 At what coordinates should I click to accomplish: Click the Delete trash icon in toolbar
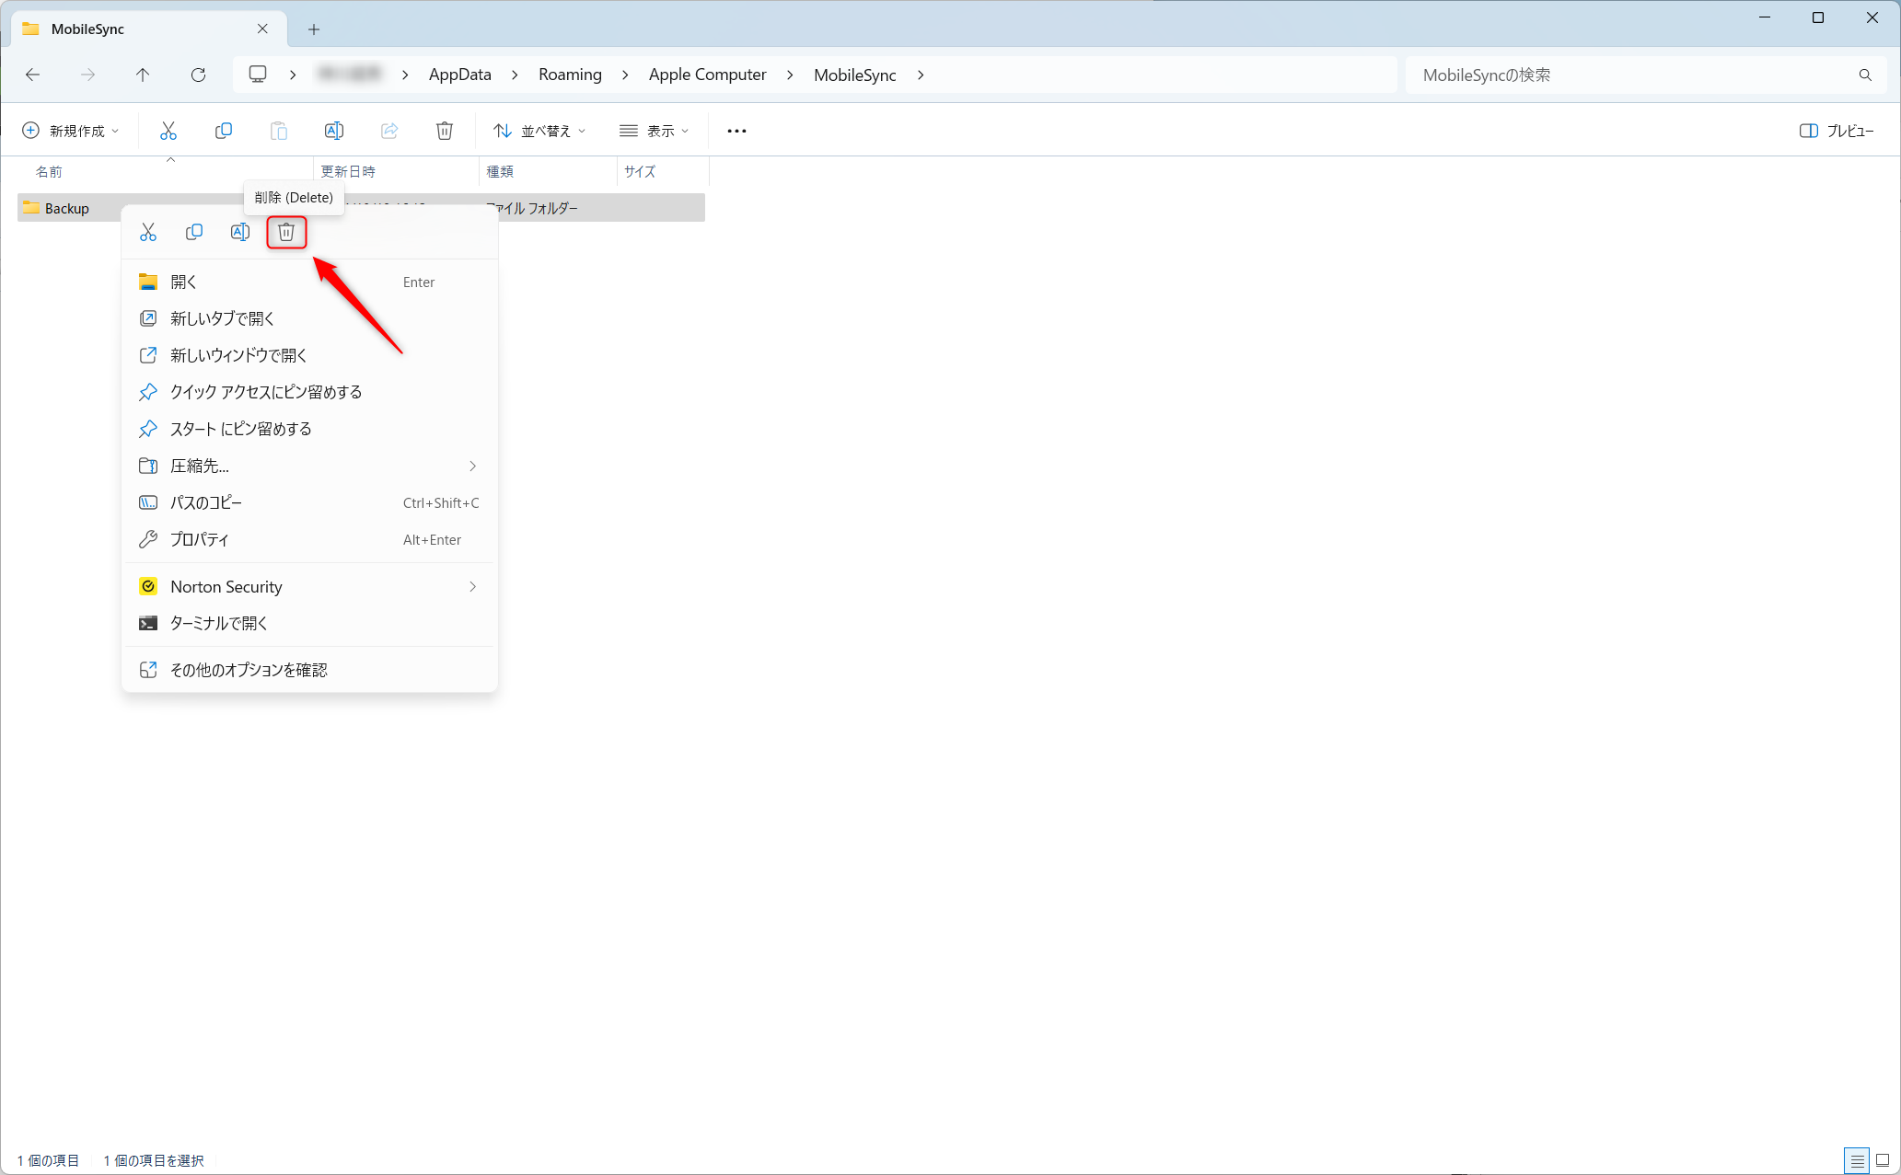click(445, 131)
